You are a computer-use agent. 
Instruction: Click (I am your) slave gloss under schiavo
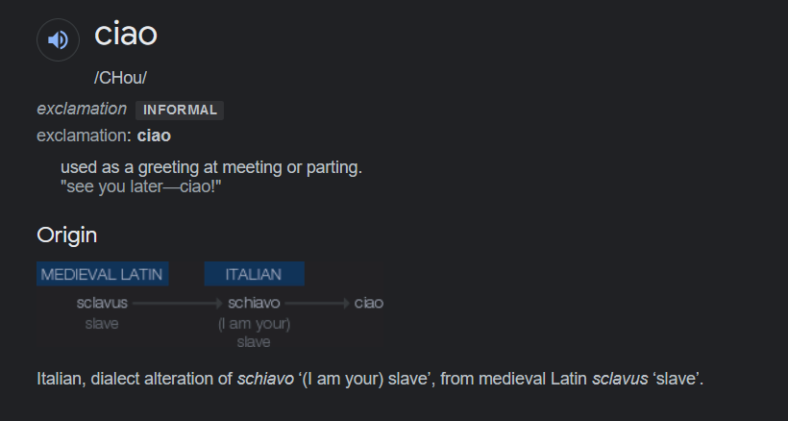pos(254,334)
